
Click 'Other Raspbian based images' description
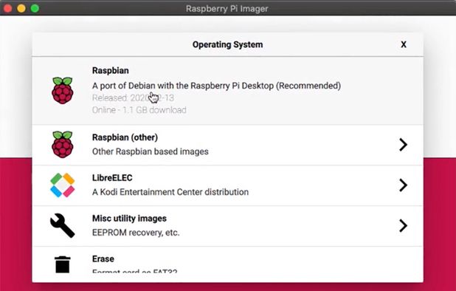click(151, 151)
